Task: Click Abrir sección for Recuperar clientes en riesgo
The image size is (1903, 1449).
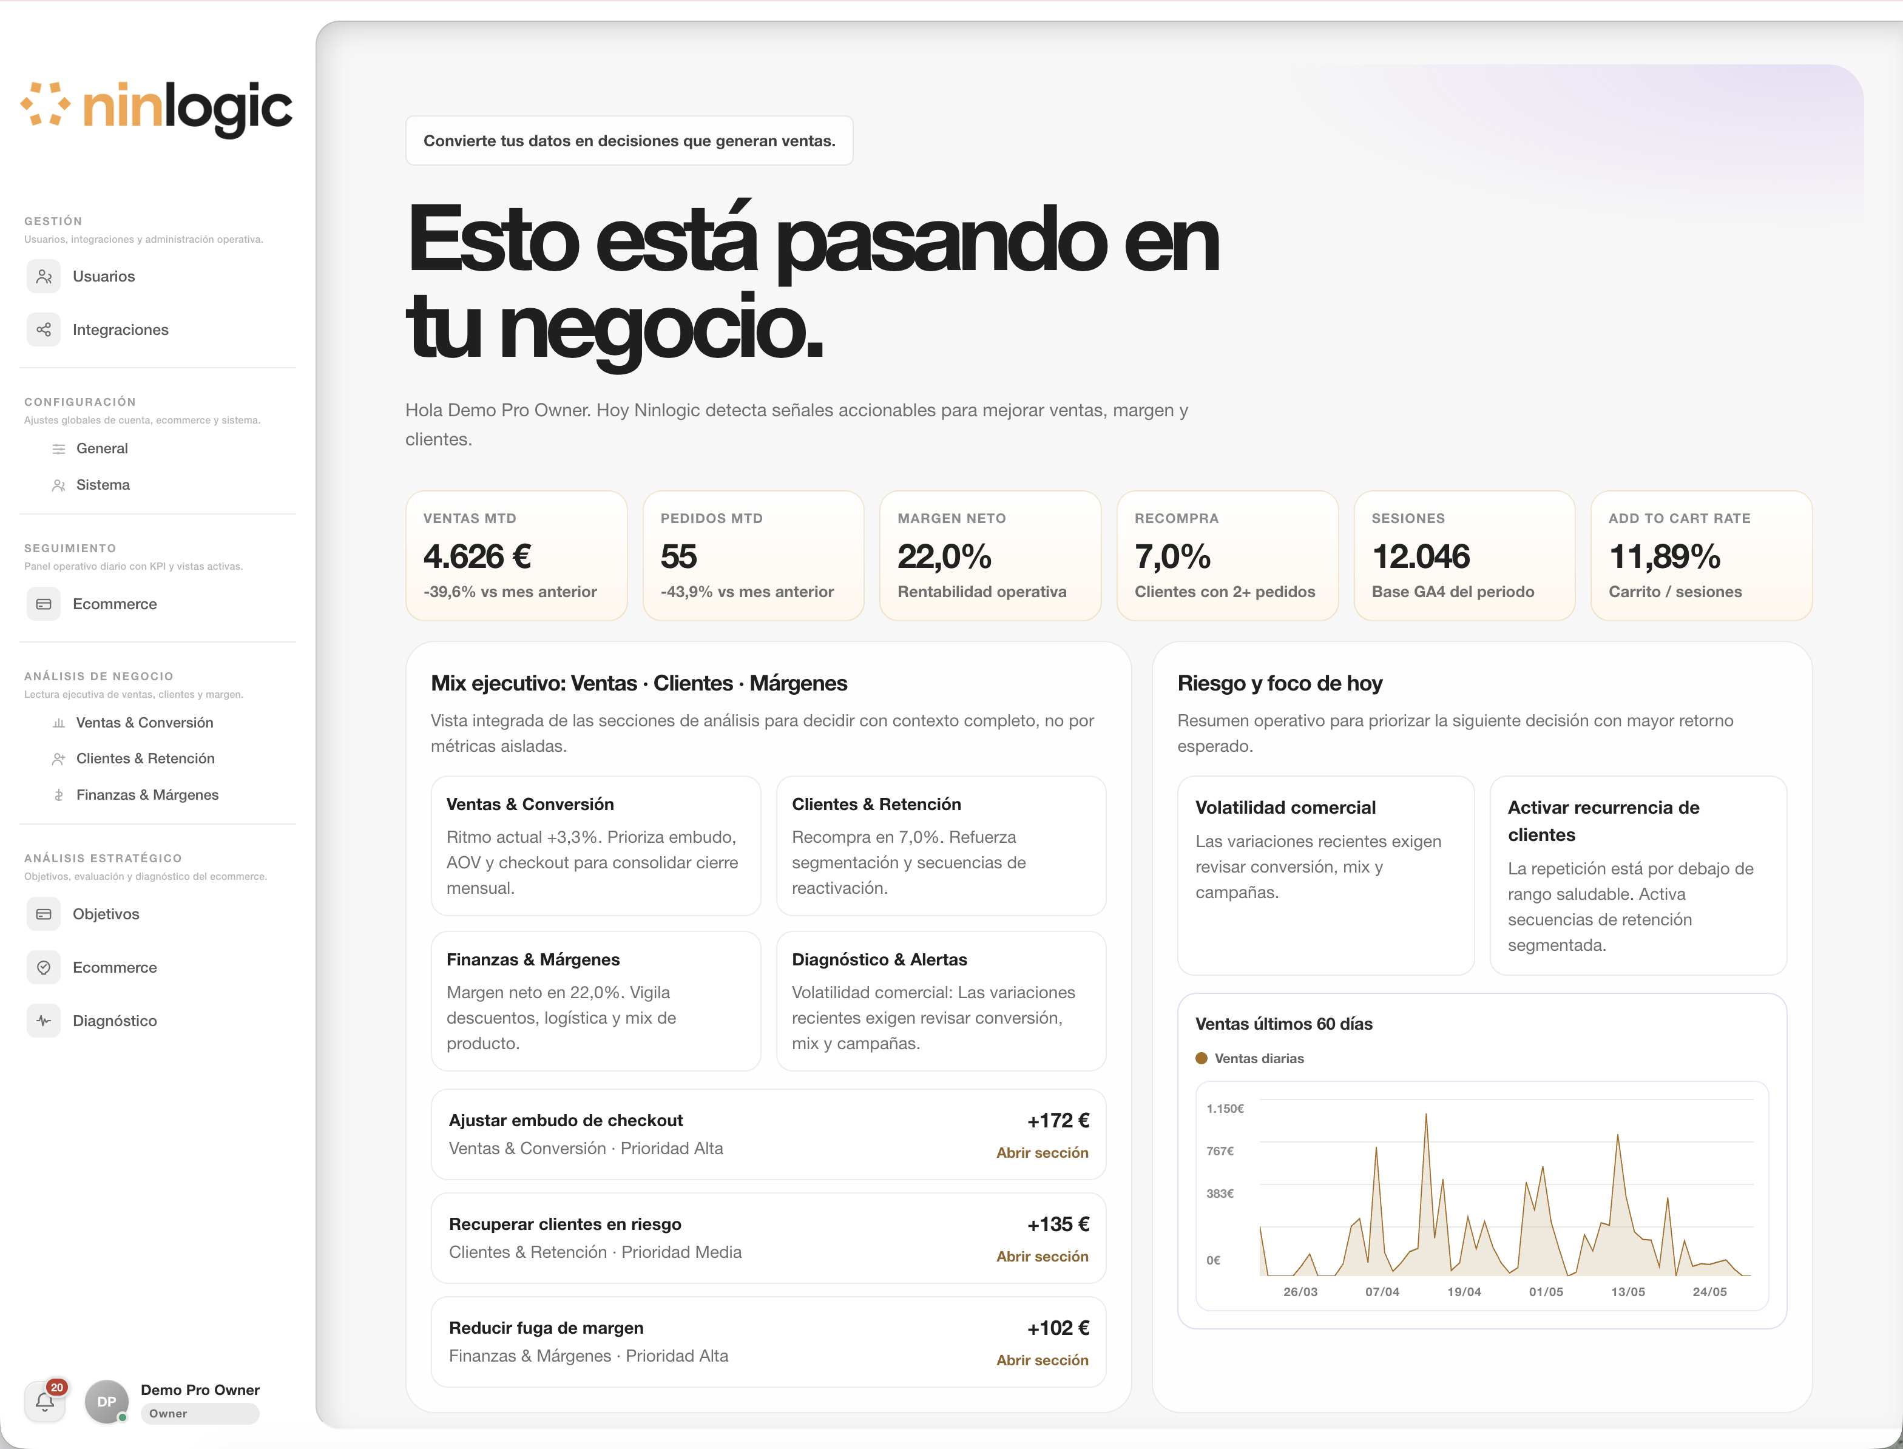Action: (x=1042, y=1257)
